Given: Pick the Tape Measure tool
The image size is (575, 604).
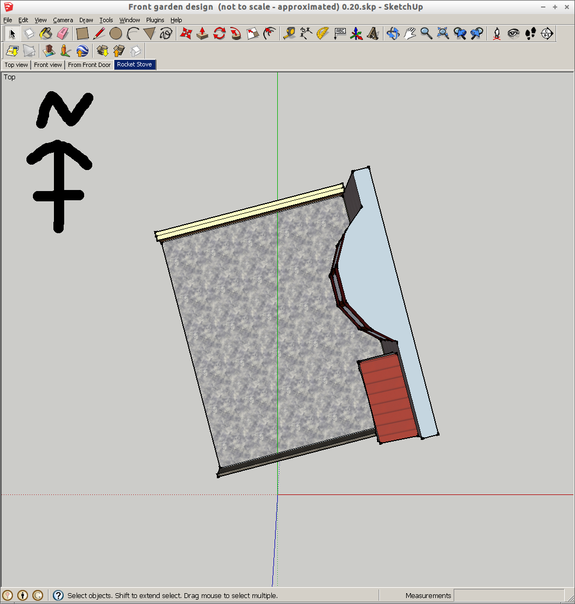Looking at the screenshot, I should click(289, 33).
